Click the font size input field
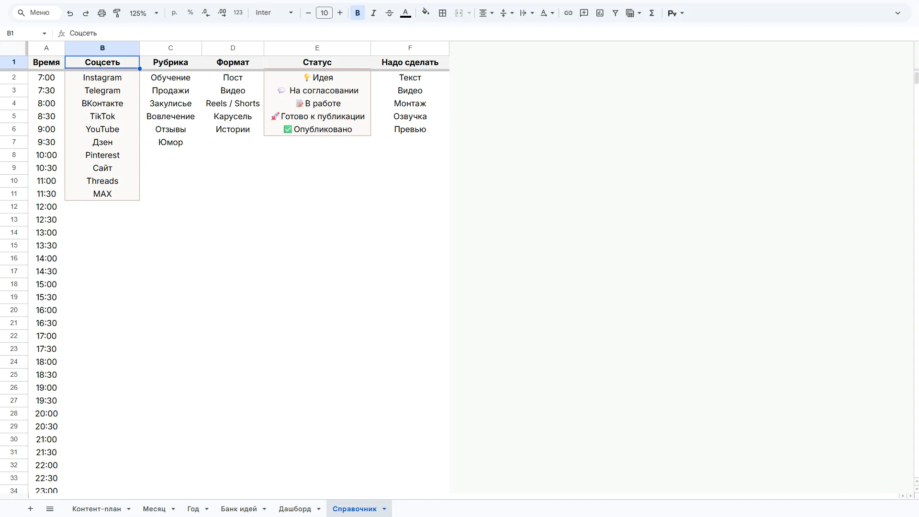 324,13
